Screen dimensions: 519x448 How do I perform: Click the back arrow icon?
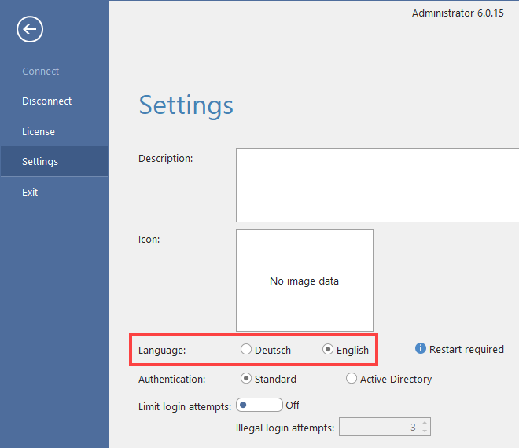(30, 30)
